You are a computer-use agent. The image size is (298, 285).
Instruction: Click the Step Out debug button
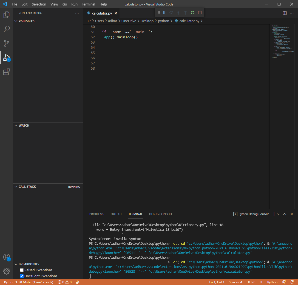185,13
